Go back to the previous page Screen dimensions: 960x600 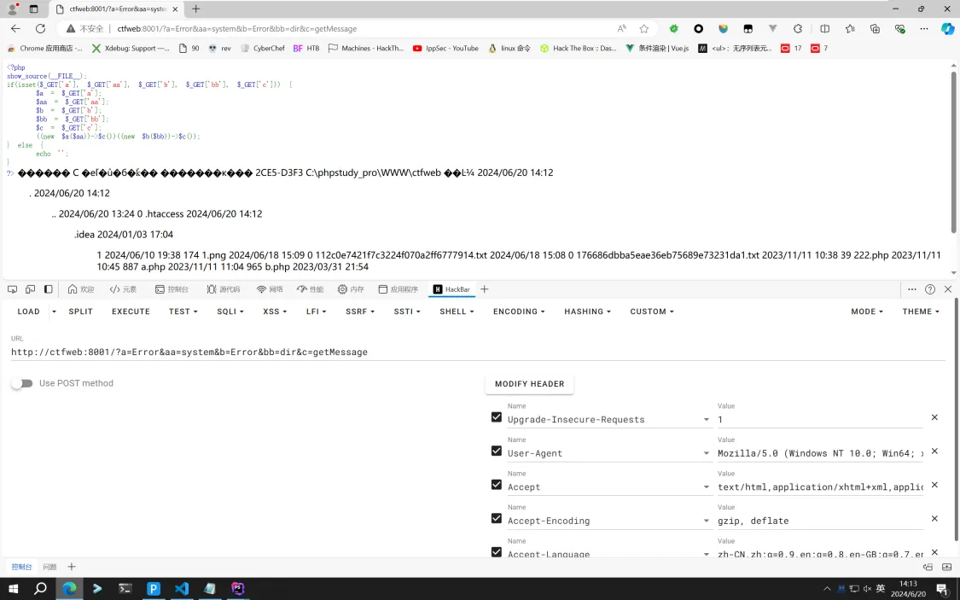click(x=15, y=29)
